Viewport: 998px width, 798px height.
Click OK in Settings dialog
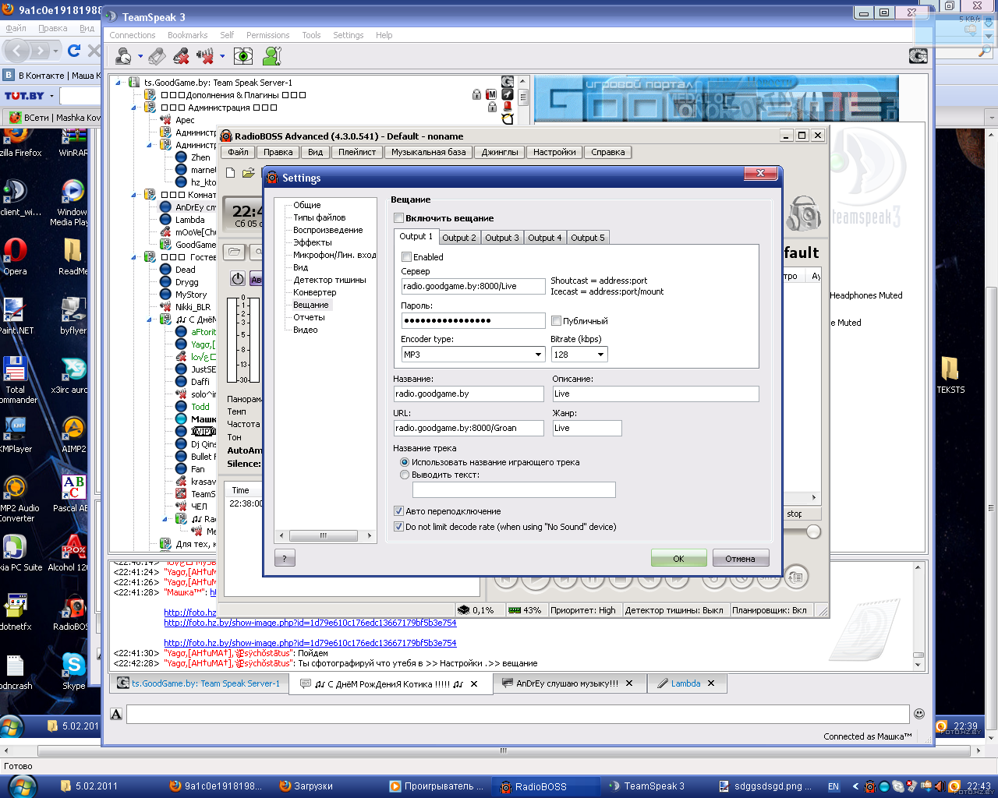[678, 558]
